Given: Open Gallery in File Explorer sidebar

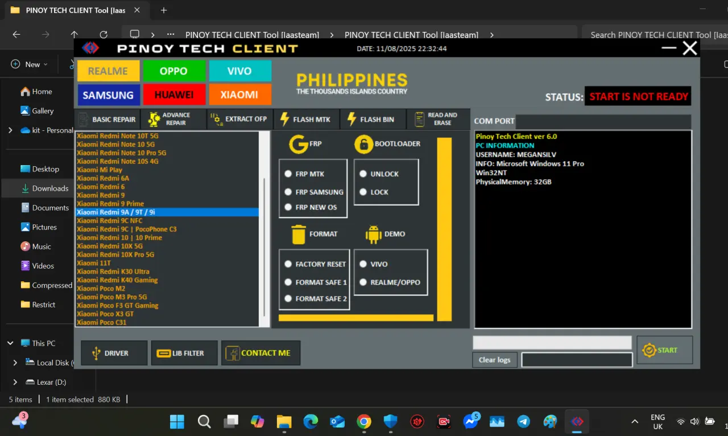Looking at the screenshot, I should pos(37,111).
